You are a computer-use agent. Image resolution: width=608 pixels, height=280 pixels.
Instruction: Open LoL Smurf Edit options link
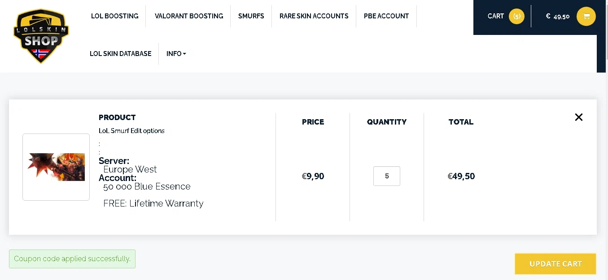pyautogui.click(x=131, y=131)
